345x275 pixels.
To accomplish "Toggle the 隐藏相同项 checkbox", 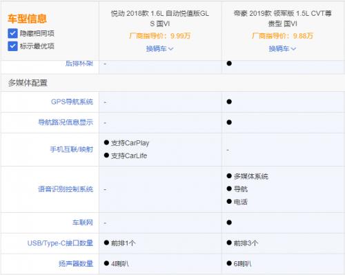I will [x=12, y=33].
